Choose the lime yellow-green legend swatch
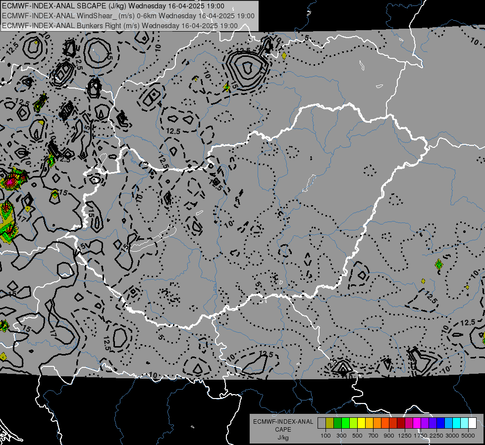This screenshot has width=485, height=445. click(x=354, y=423)
